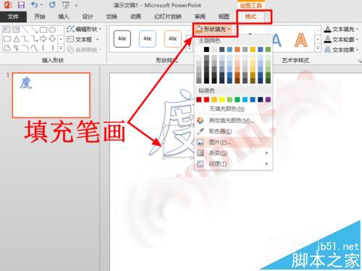Switch to the 审阅 (Review) tab
The width and height of the screenshot is (362, 271).
(x=200, y=17)
